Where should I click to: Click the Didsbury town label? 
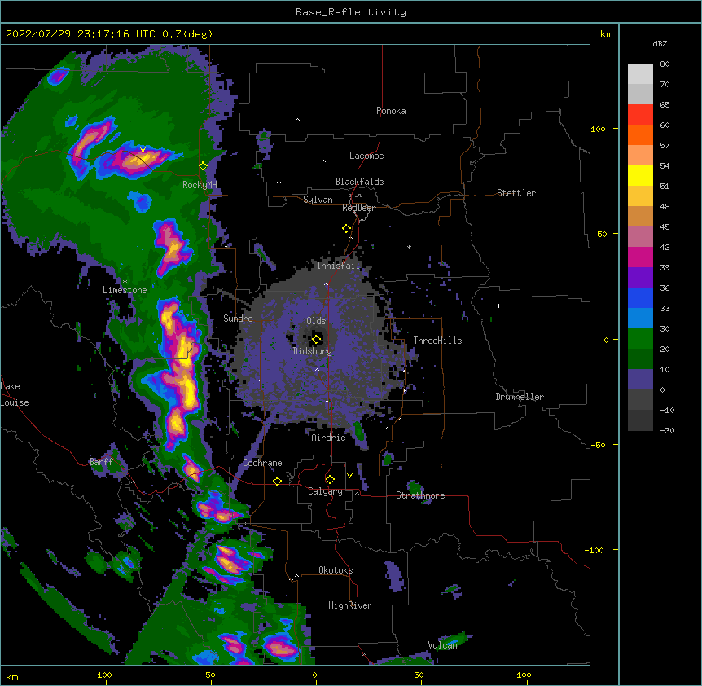click(313, 351)
